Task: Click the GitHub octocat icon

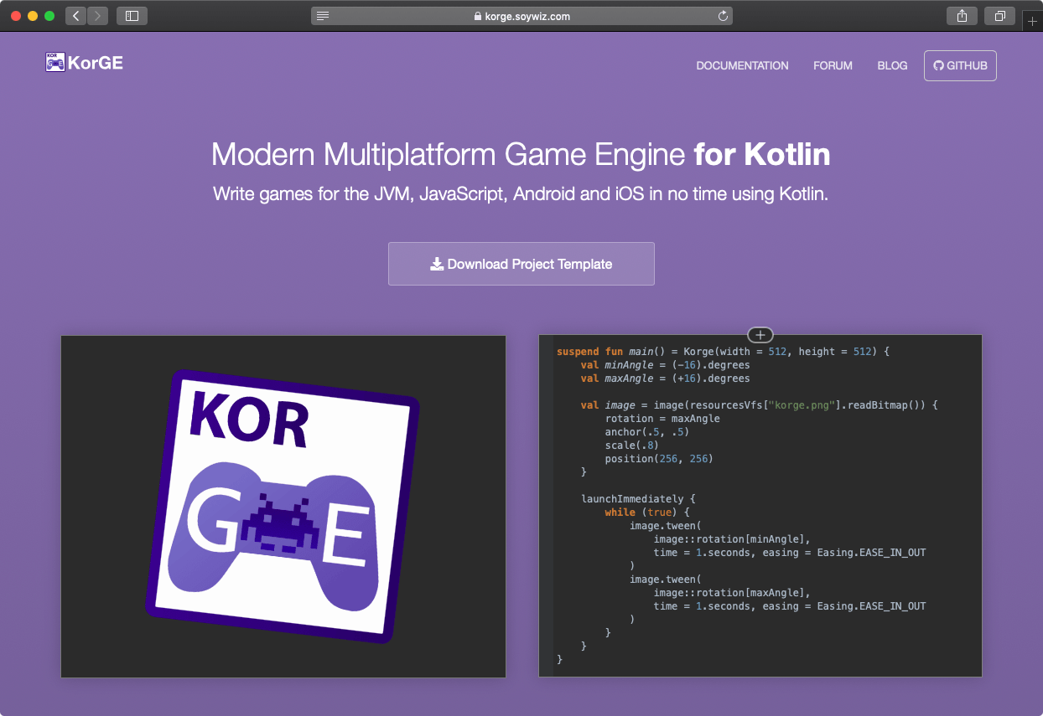Action: [x=937, y=65]
